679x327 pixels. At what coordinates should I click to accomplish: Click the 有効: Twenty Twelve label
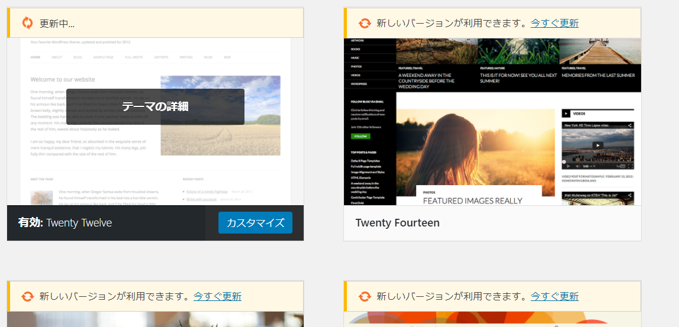(65, 223)
